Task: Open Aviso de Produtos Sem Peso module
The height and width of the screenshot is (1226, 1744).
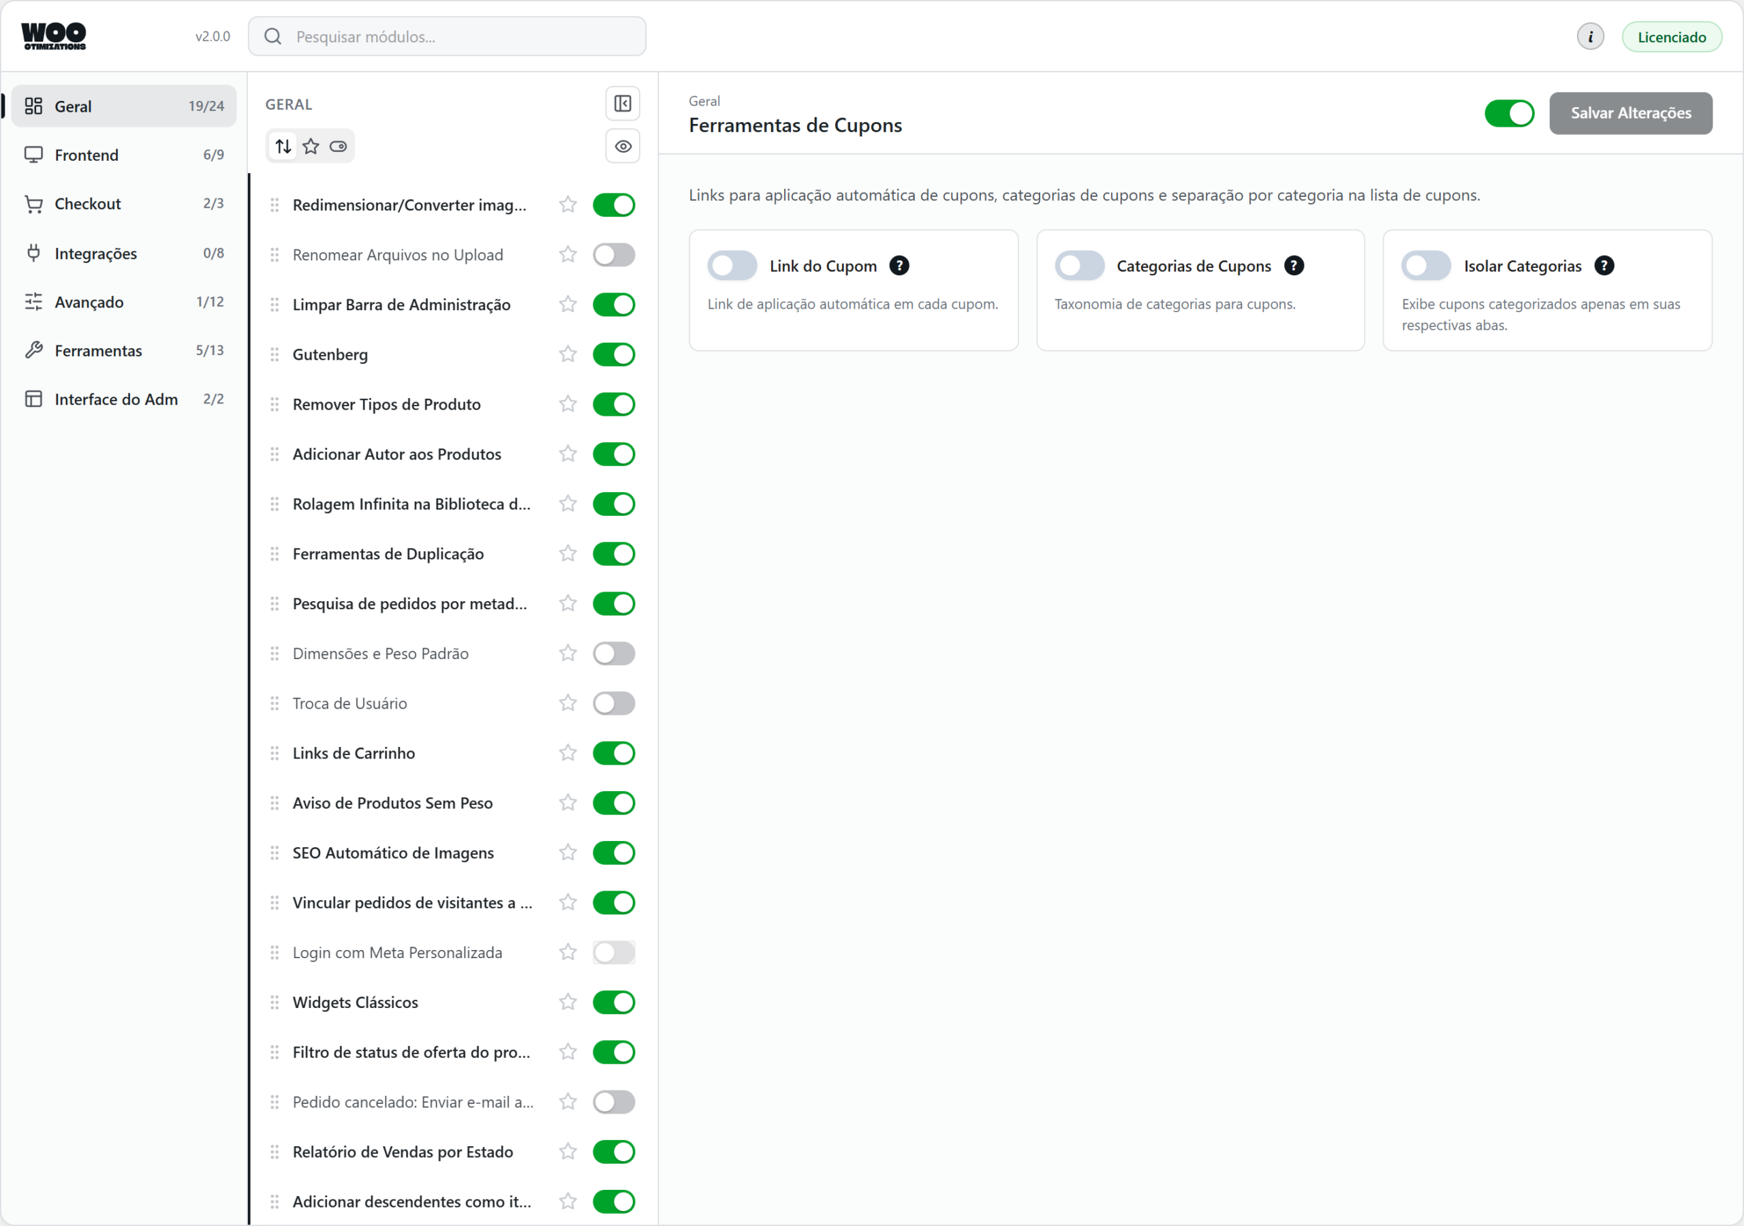Action: click(x=392, y=803)
